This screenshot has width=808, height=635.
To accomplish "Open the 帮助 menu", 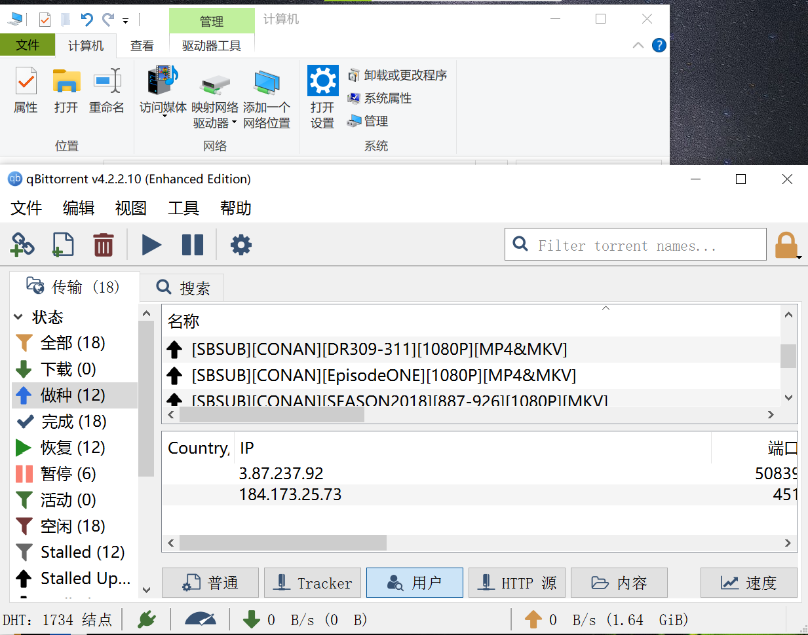I will 236,208.
